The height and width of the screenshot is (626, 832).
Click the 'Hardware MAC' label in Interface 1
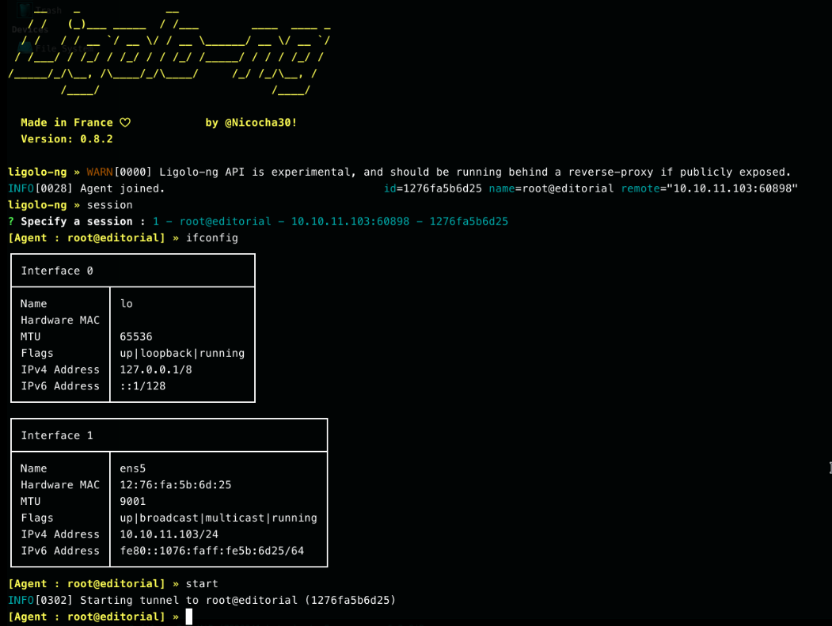pyautogui.click(x=60, y=484)
